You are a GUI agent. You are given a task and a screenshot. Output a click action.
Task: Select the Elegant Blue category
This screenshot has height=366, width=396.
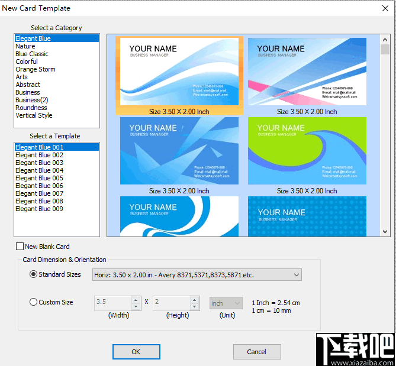coord(57,38)
